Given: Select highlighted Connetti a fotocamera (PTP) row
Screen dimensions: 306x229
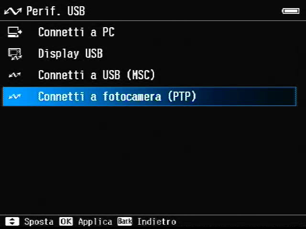Looking at the screenshot, I should coord(150,96).
